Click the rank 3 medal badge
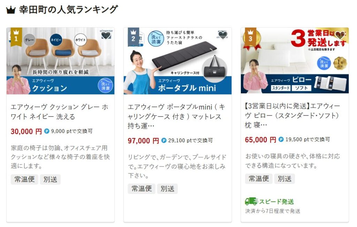The width and height of the screenshot is (357, 227). pos(250,38)
